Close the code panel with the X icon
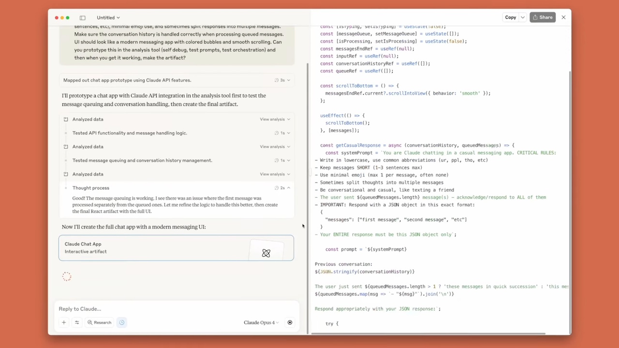Screen dimensions: 619x348 tap(563, 17)
